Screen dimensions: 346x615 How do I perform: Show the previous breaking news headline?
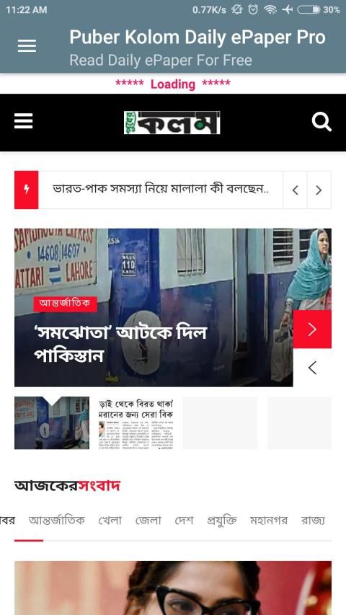tap(295, 190)
